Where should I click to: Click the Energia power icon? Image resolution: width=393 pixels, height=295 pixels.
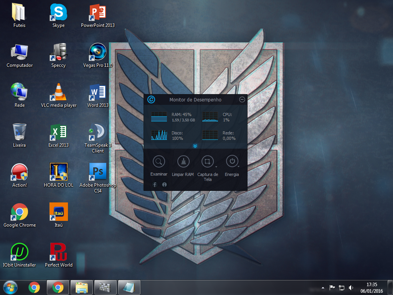[x=232, y=162]
